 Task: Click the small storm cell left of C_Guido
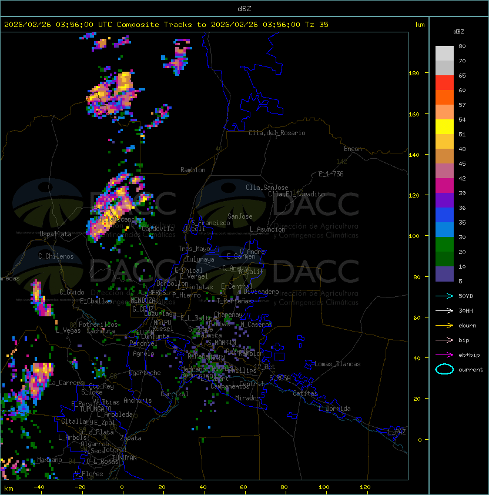[41, 298]
